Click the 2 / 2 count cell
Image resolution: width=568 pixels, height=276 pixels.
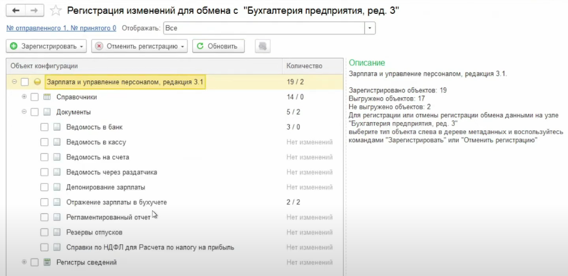[x=293, y=203]
